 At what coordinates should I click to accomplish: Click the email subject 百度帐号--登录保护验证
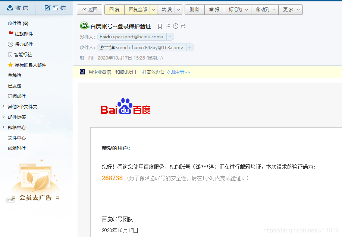120,26
